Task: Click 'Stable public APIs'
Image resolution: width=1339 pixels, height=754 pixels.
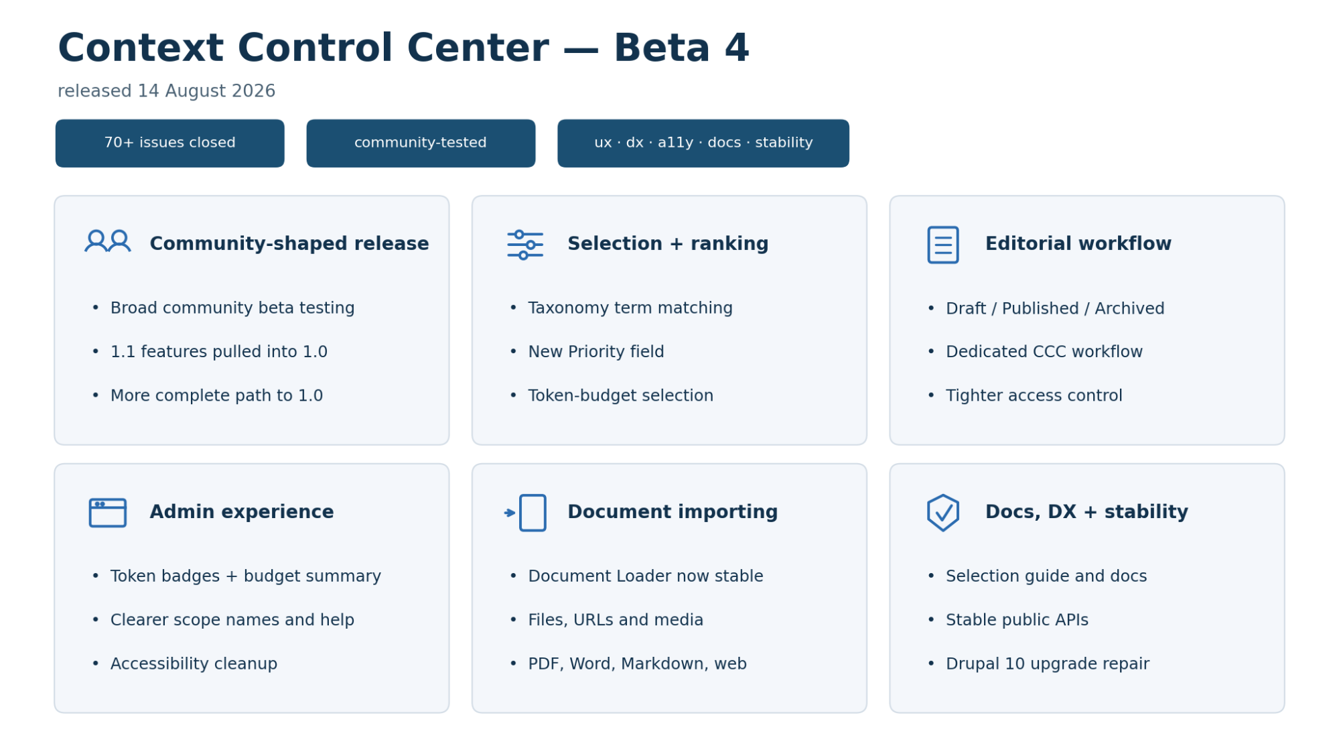Action: point(1017,620)
